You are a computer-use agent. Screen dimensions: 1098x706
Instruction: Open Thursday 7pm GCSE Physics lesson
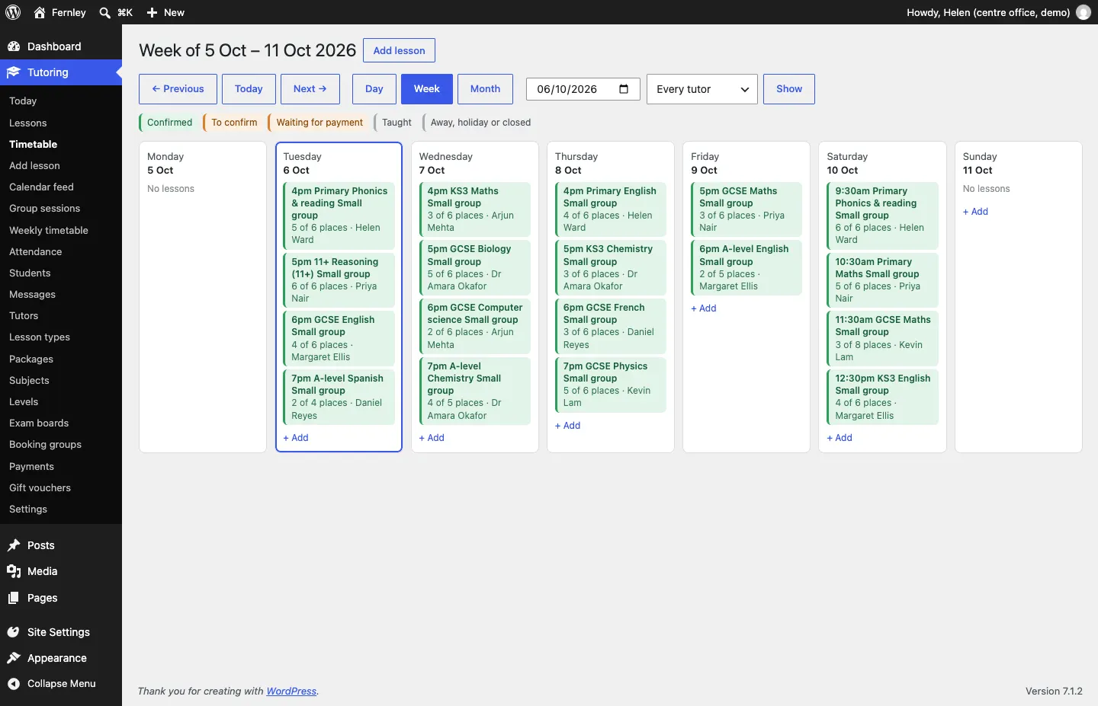[x=611, y=385]
